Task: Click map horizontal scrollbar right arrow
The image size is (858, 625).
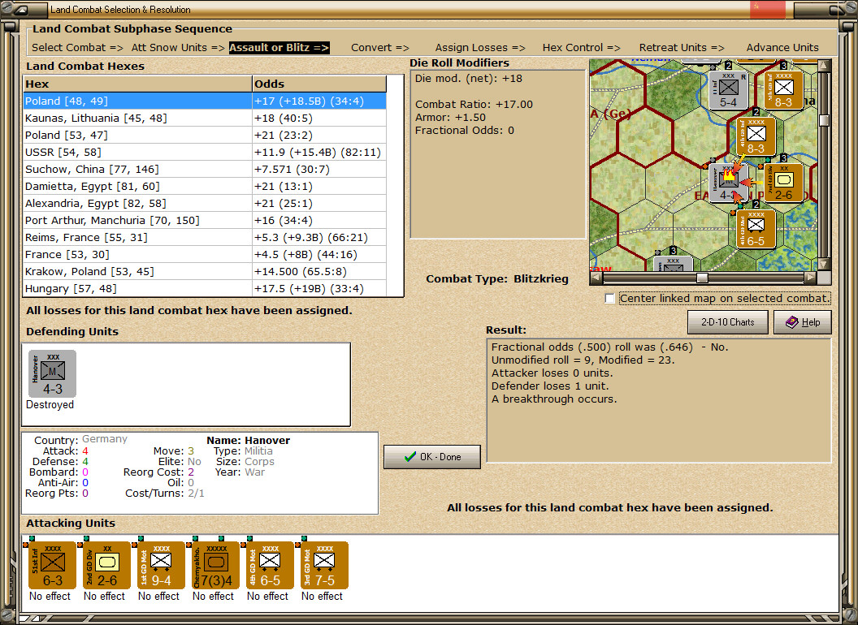Action: coord(811,278)
